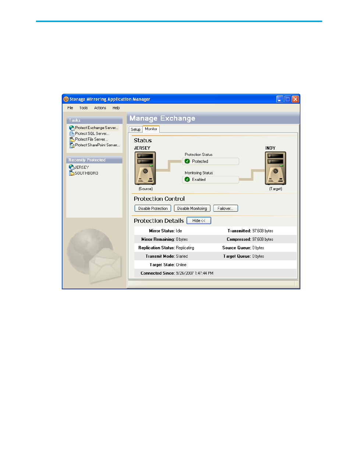Click Transmit Mode: Started value
The image size is (351, 454).
tap(182, 256)
